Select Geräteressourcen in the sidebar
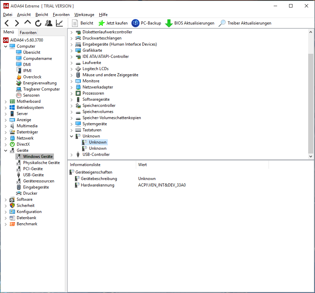Viewport: 315px width, 293px height. coord(39,181)
